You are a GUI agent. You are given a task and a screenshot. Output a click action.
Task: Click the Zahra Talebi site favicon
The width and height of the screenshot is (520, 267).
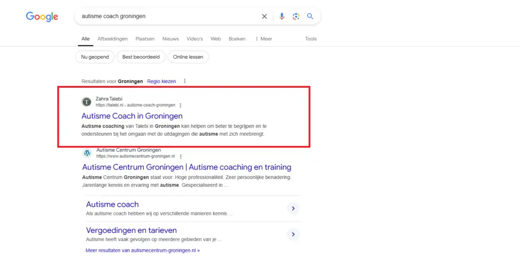point(86,102)
